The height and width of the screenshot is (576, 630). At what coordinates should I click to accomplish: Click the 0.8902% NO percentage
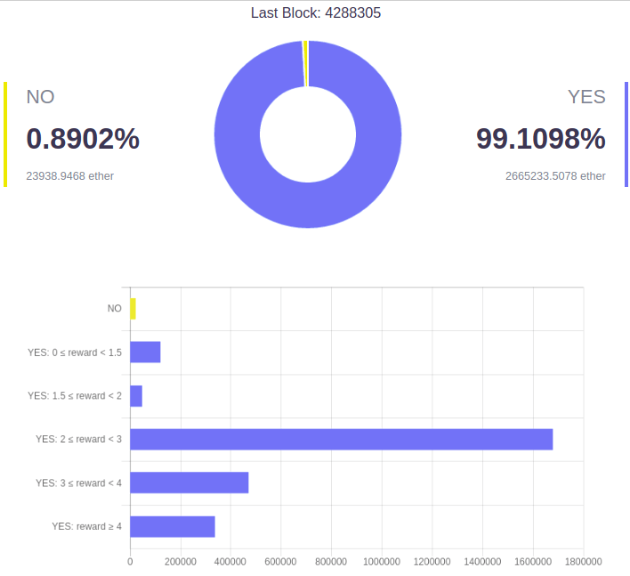[83, 139]
